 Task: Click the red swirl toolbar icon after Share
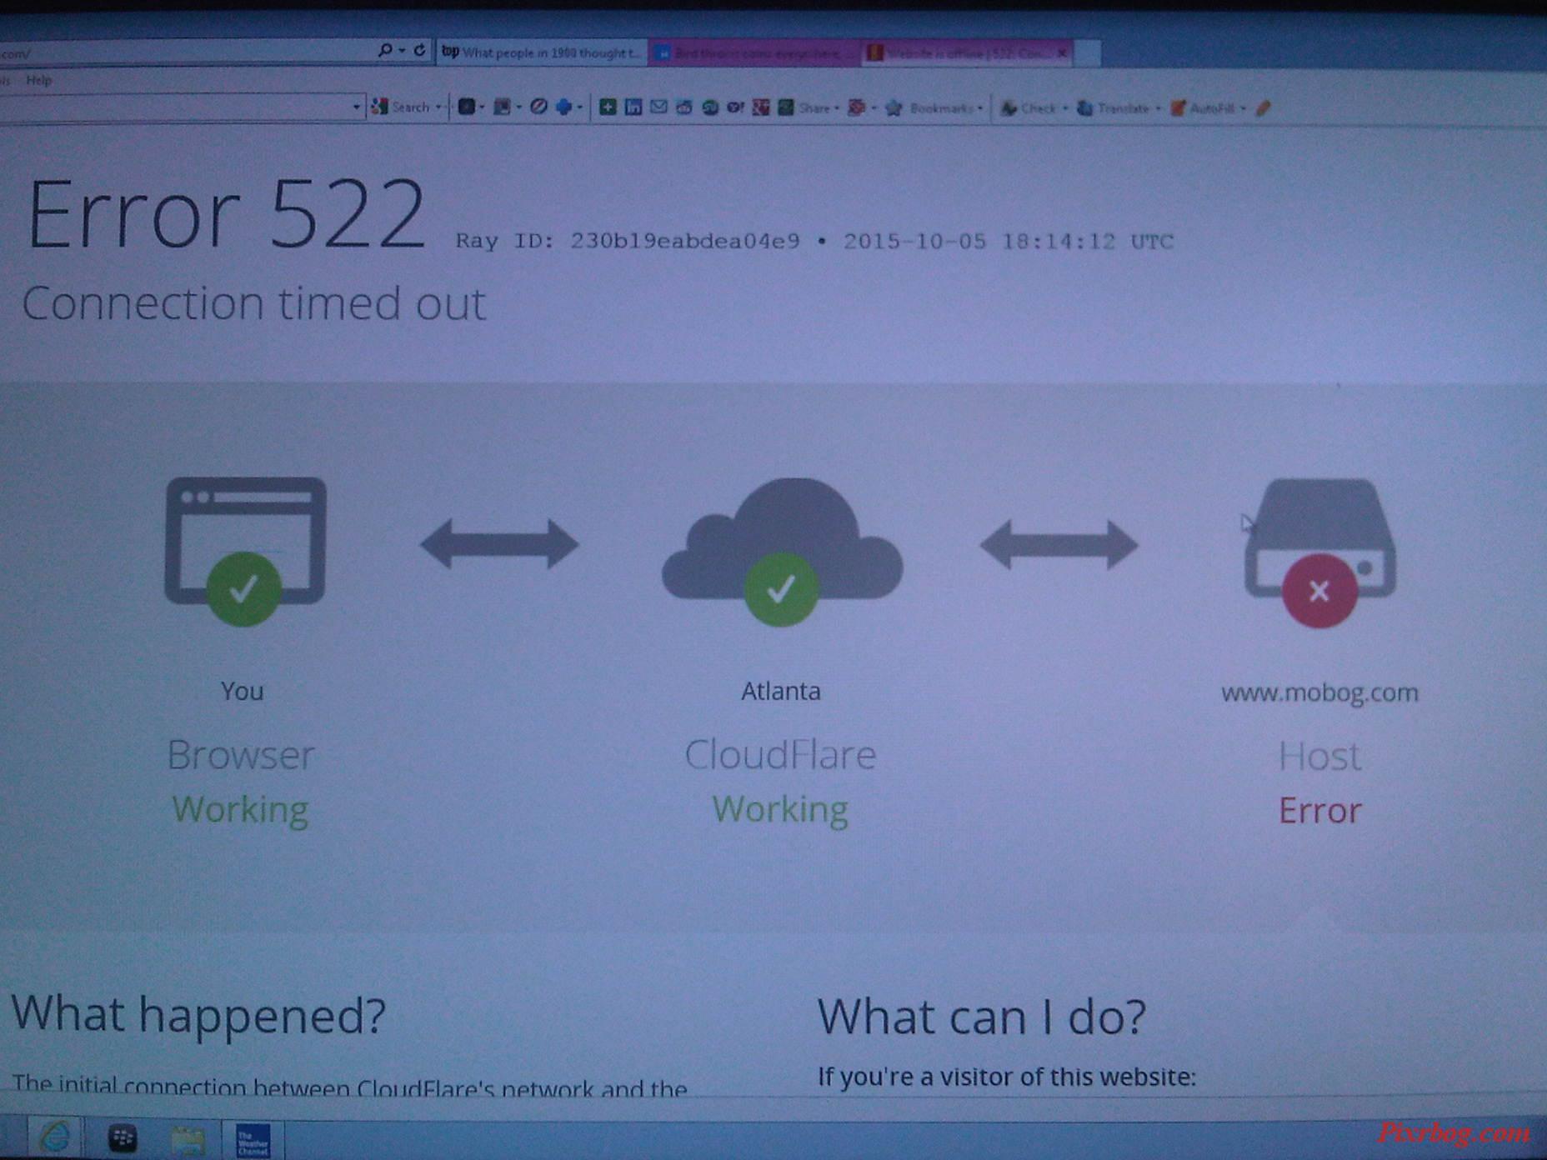click(x=856, y=107)
